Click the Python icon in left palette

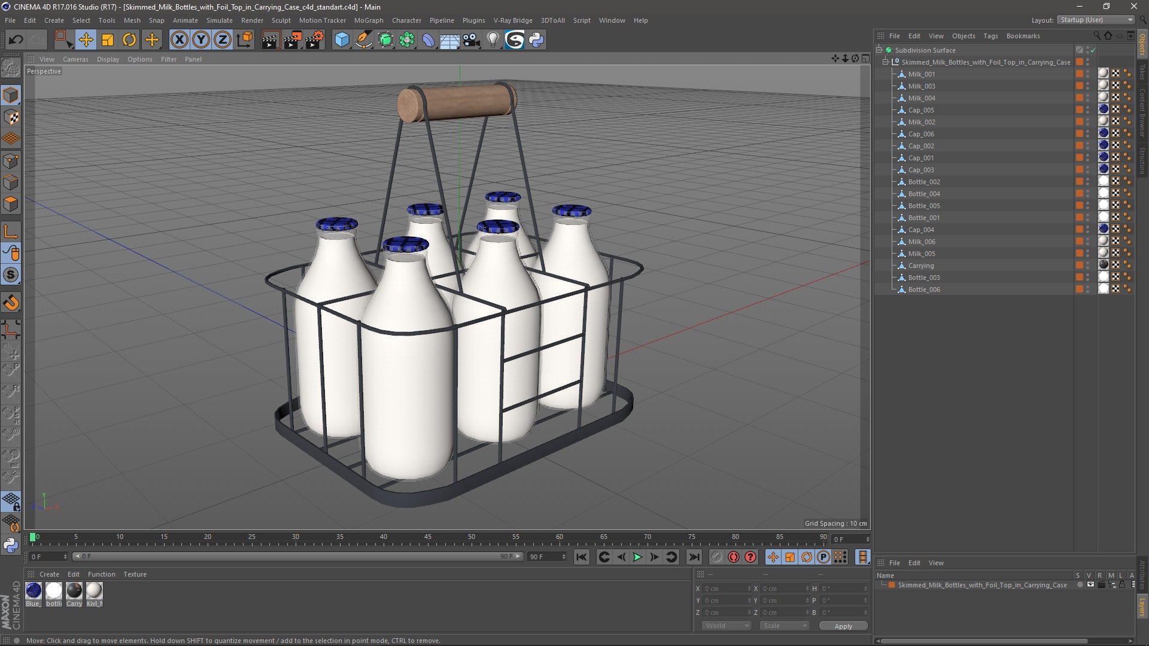click(x=11, y=545)
